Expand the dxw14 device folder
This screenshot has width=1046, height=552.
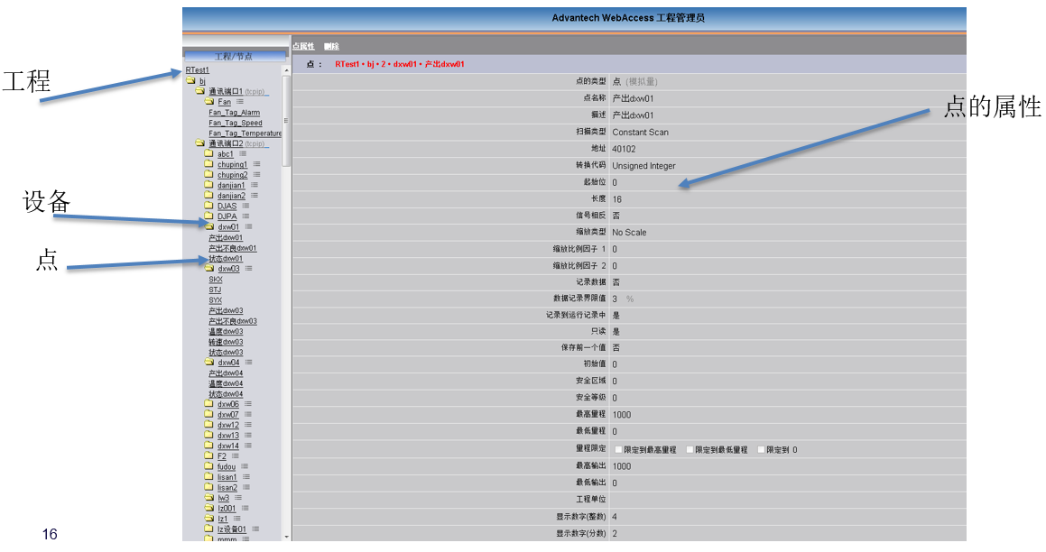click(x=208, y=446)
